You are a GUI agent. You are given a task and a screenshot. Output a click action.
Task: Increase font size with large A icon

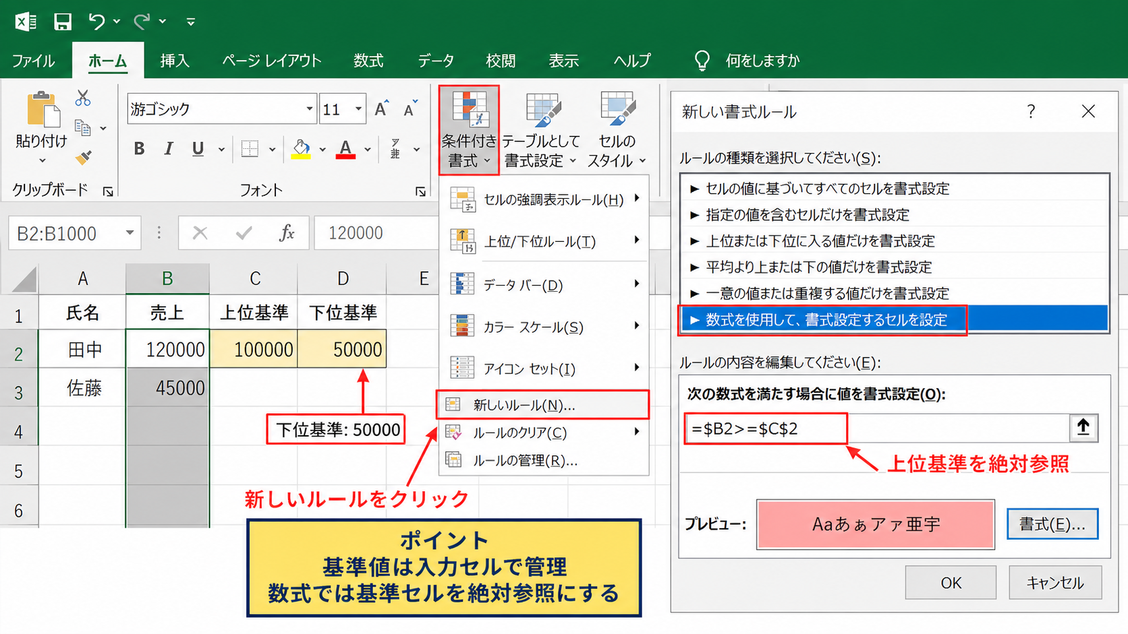point(382,108)
